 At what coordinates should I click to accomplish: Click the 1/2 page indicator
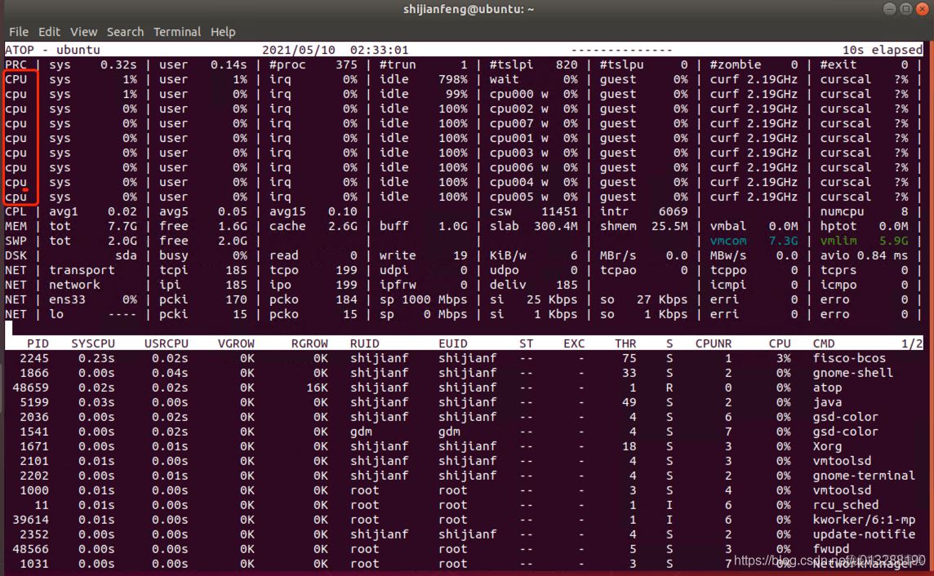tap(912, 343)
